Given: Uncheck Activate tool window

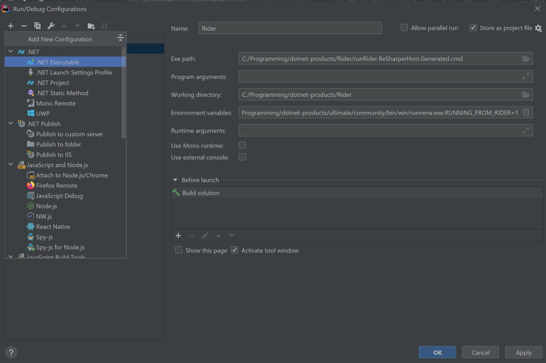Looking at the screenshot, I should pos(235,250).
